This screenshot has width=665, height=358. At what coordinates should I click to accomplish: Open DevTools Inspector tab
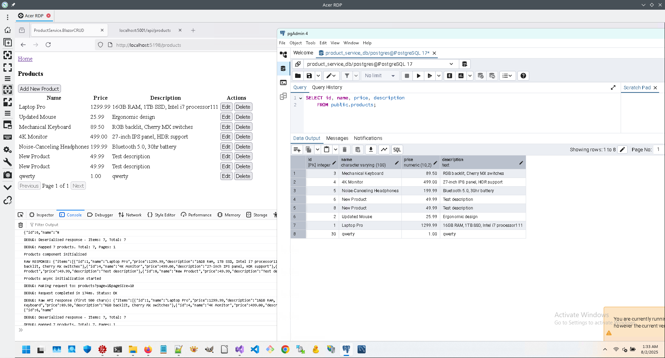pyautogui.click(x=42, y=215)
